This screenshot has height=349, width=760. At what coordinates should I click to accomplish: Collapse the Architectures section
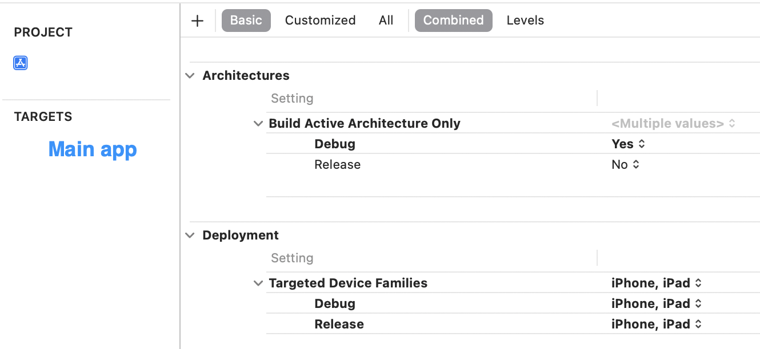coord(190,76)
